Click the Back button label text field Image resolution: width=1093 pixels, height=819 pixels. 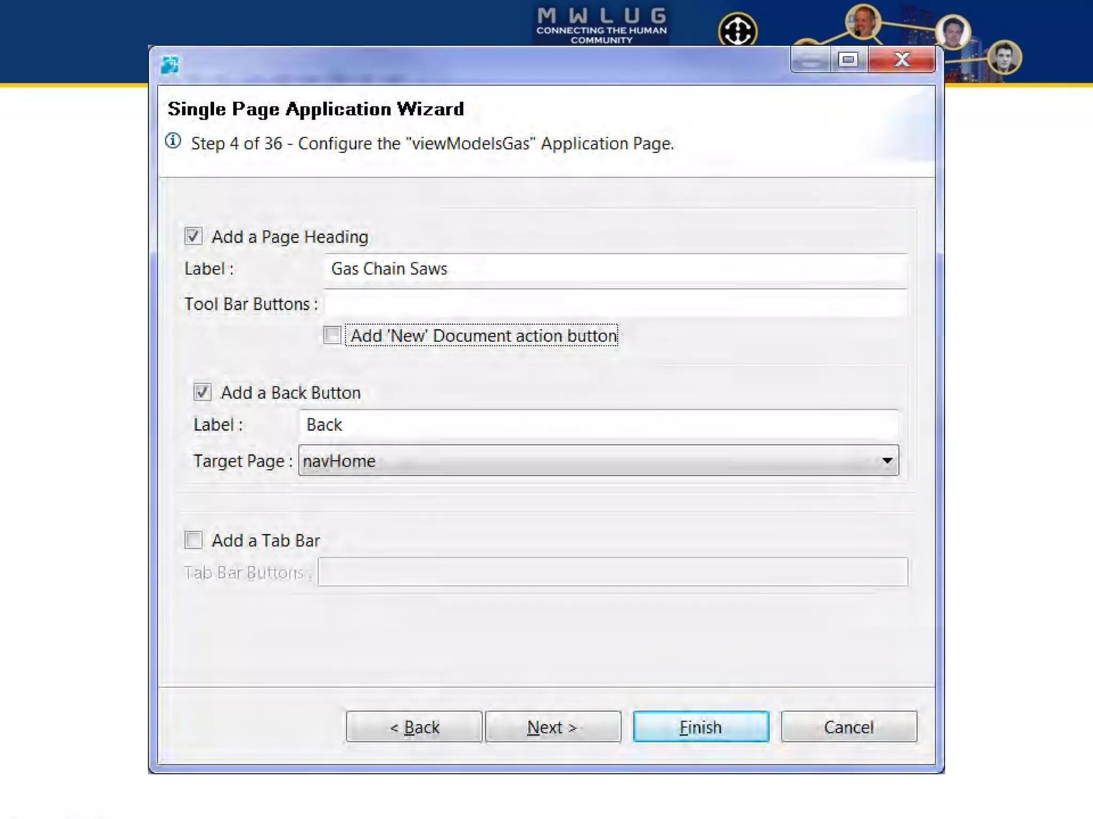tap(598, 425)
